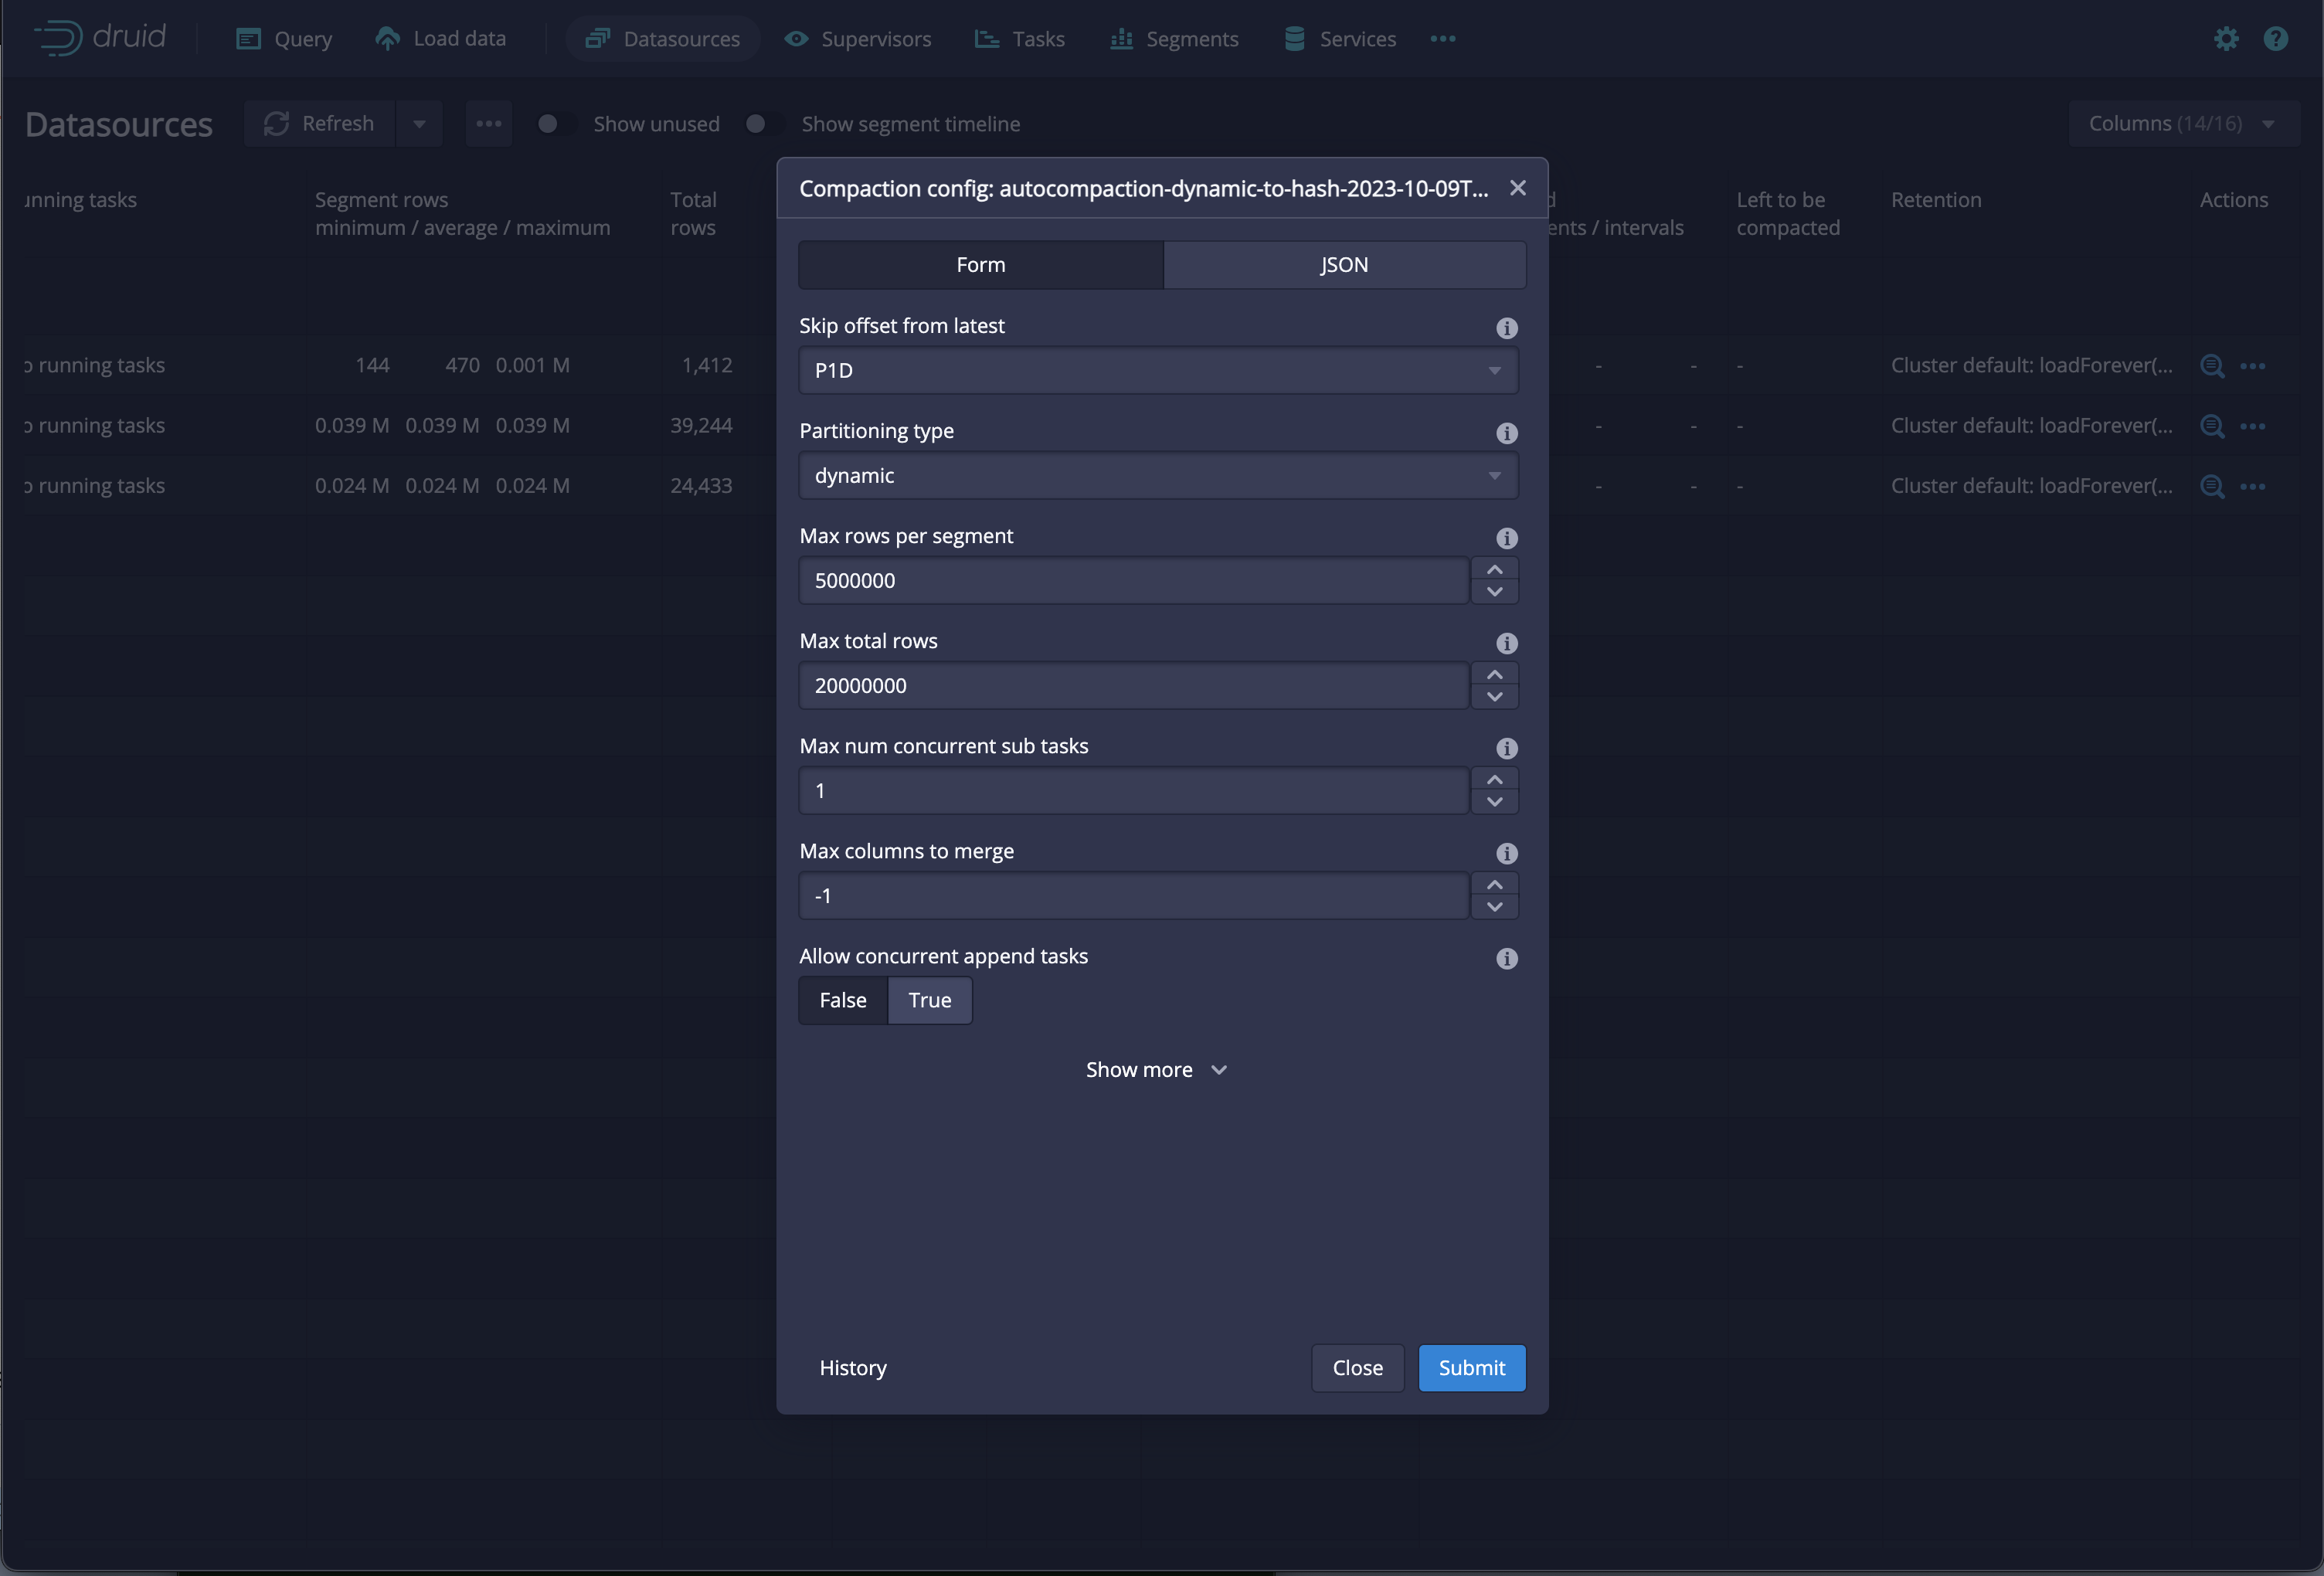Set Allow concurrent append tasks to False
Image resolution: width=2324 pixels, height=1576 pixels.
pos(842,1000)
